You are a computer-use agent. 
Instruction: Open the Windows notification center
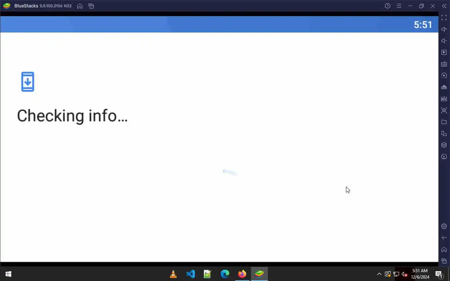coord(439,274)
